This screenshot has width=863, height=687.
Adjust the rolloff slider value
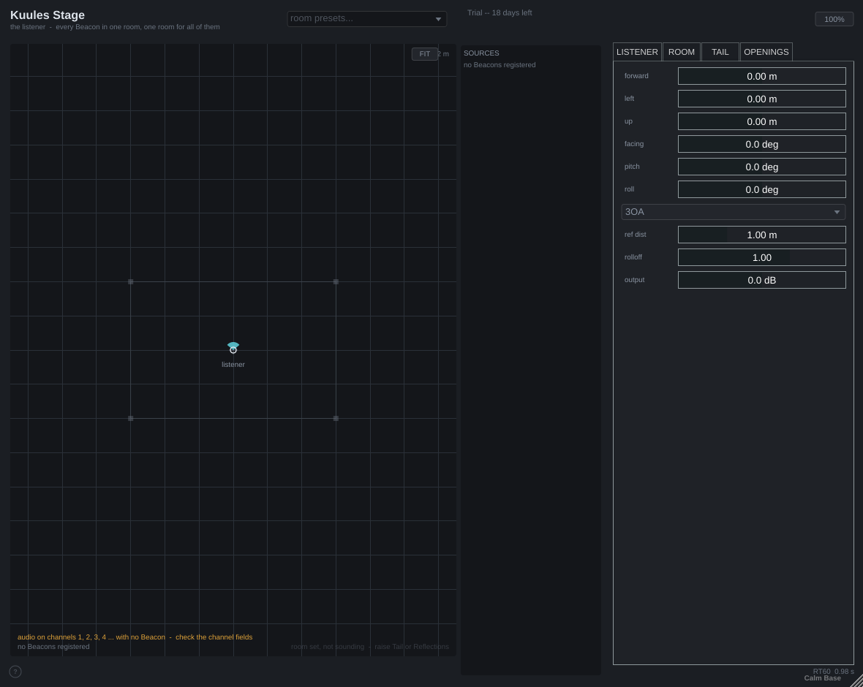click(x=762, y=257)
